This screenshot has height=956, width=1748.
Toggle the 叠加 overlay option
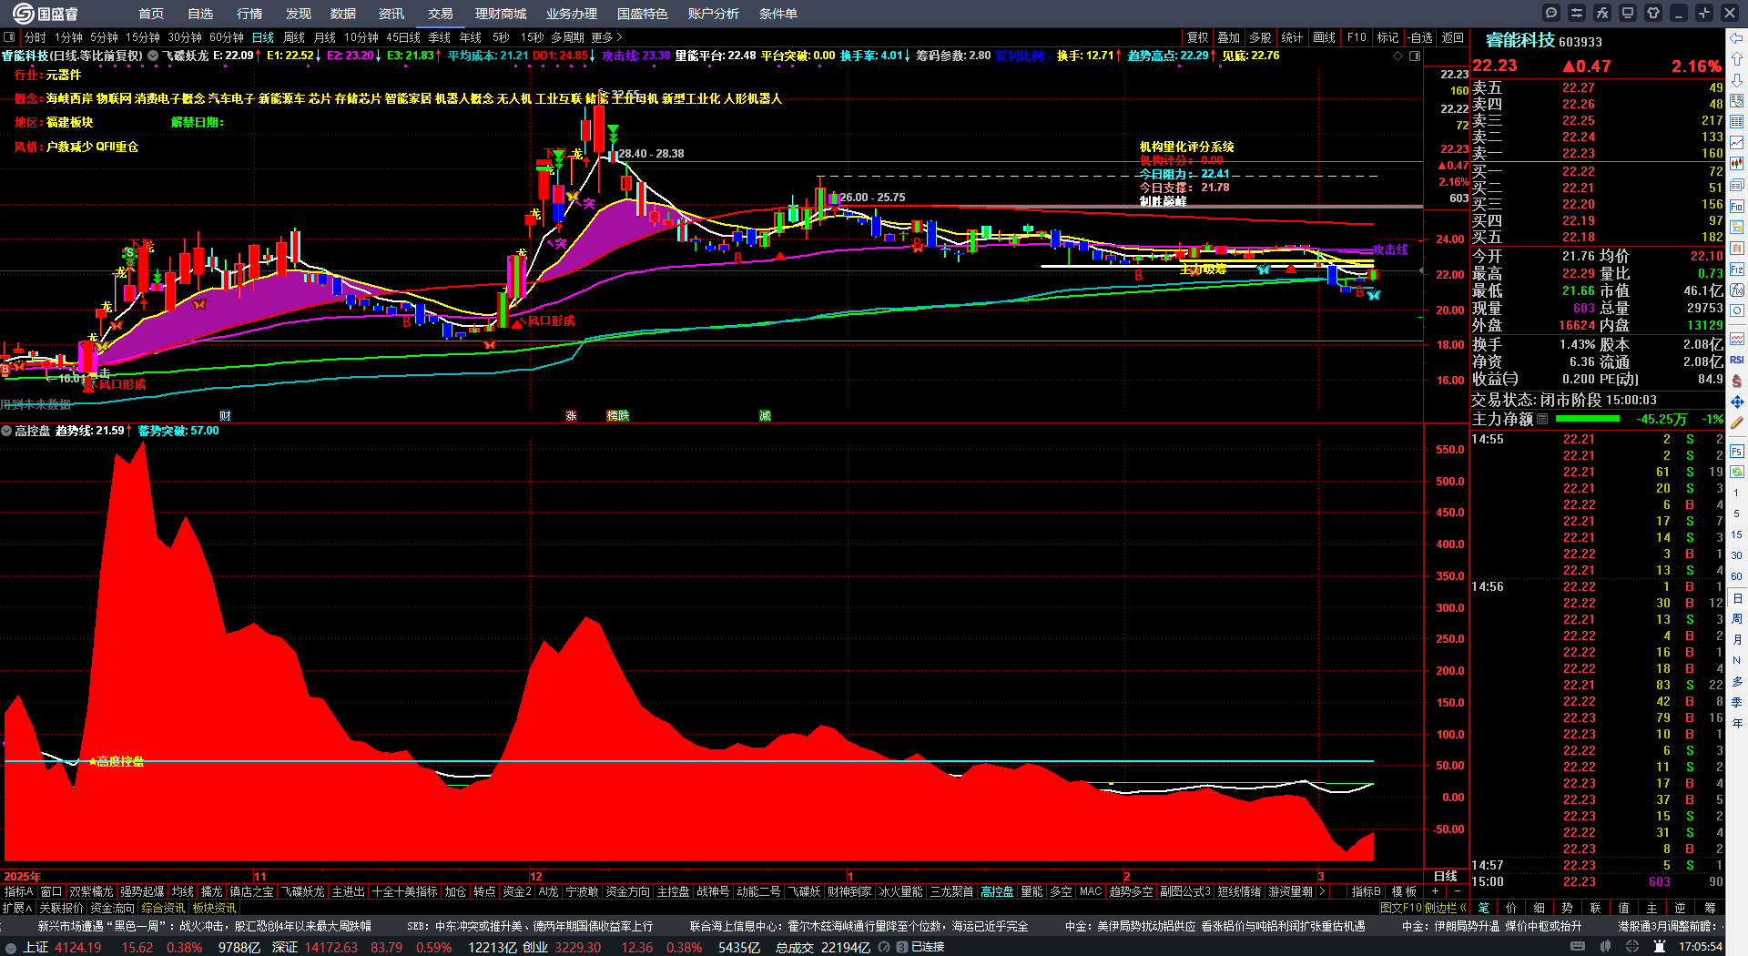1229,37
